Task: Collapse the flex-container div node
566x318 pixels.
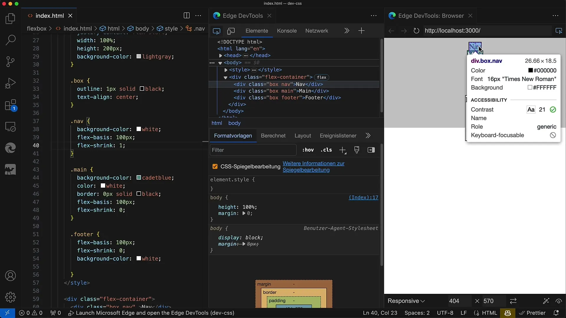Action: (x=226, y=77)
